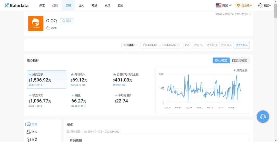Click the help icon beside data collection date

click(x=250, y=14)
